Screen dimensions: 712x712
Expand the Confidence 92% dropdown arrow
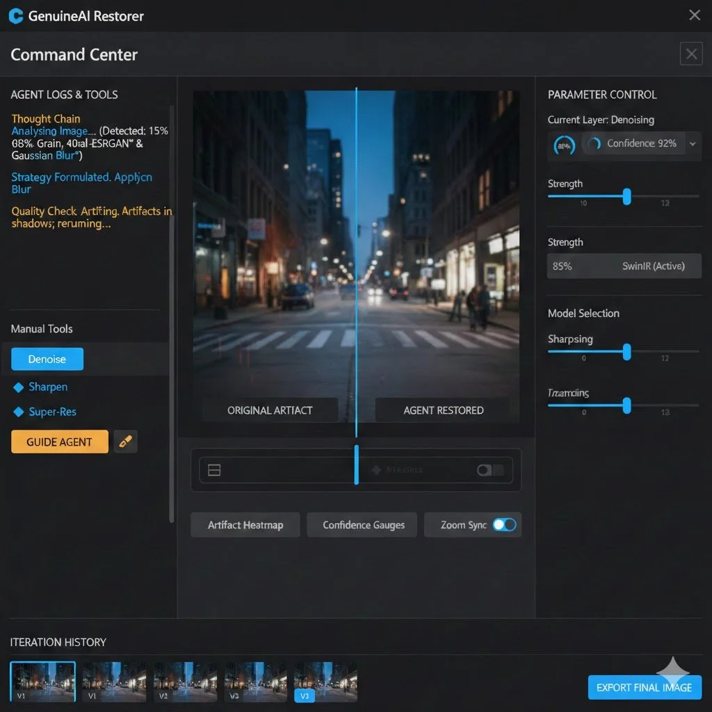point(693,144)
